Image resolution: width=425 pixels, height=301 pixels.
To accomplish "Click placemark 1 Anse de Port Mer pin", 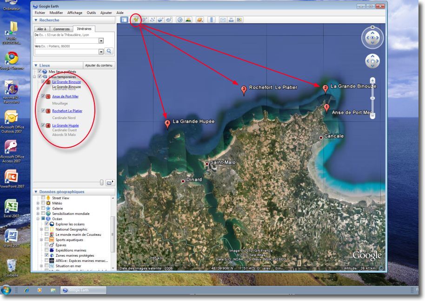I will click(326, 108).
